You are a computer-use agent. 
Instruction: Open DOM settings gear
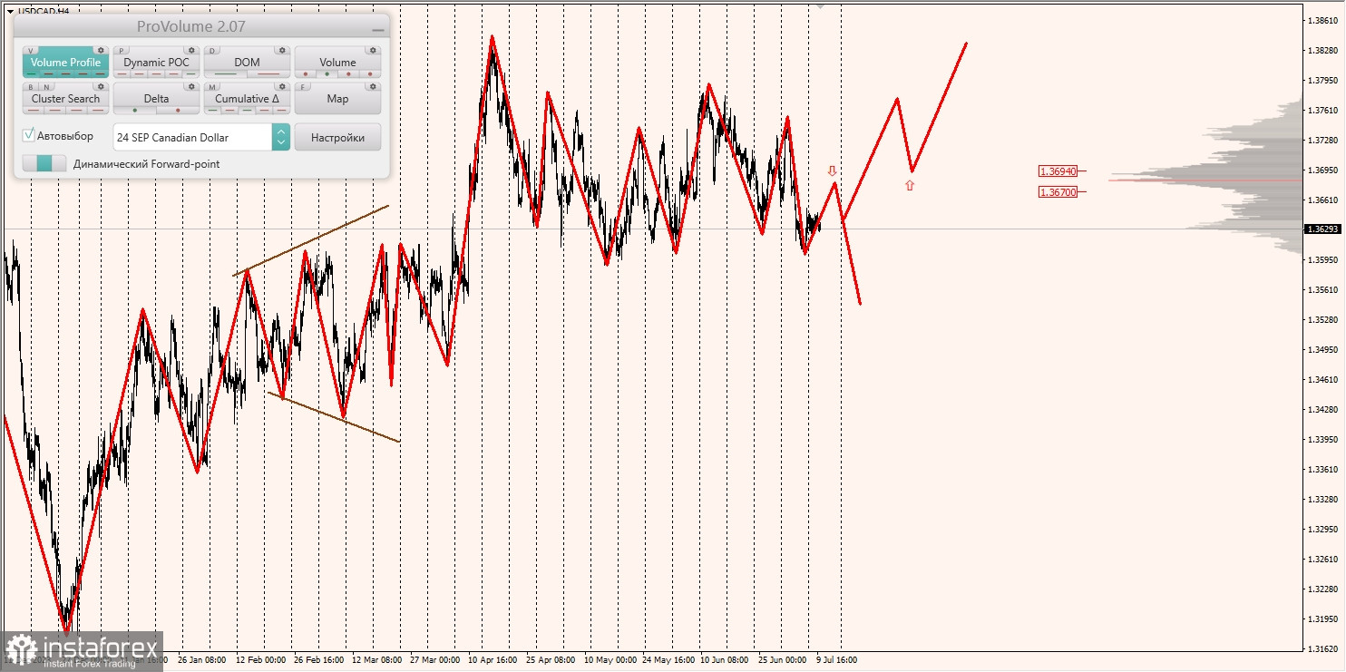[282, 50]
